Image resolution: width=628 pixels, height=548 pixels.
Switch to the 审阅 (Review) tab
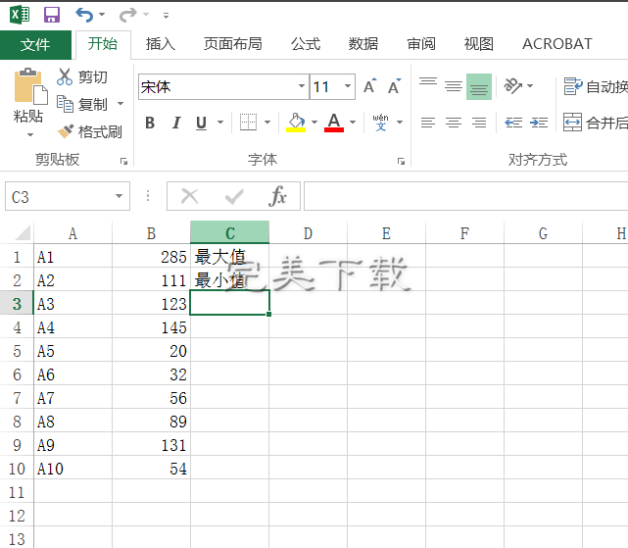[421, 44]
